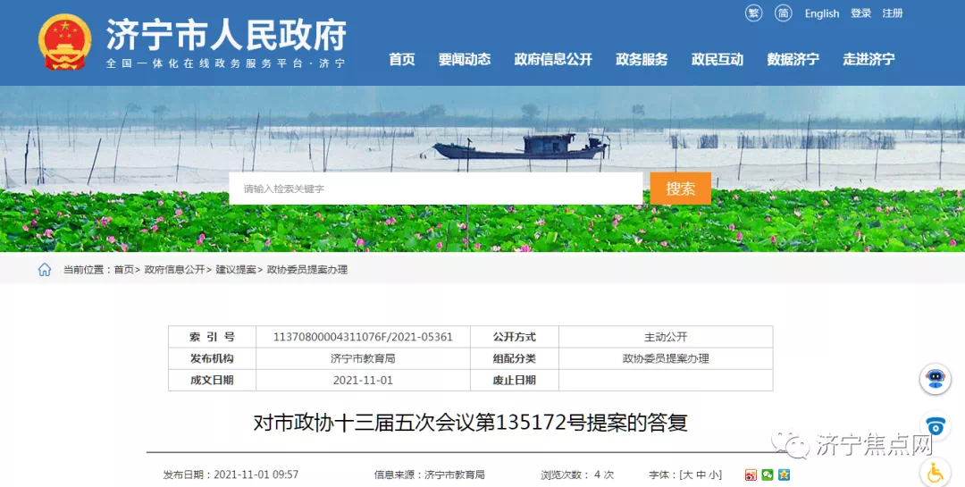This screenshot has width=965, height=487.
Task: Share to QZone star icon
Action: pos(784,474)
